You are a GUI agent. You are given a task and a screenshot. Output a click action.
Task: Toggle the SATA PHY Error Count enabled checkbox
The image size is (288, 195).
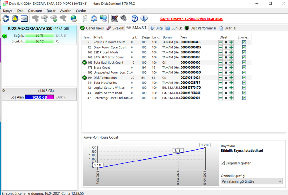click(244, 57)
